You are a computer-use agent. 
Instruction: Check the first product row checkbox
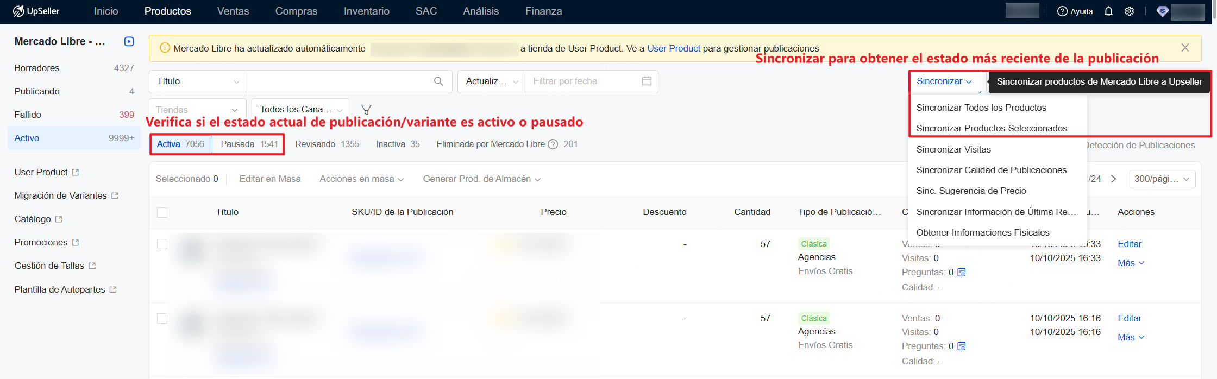tap(162, 244)
